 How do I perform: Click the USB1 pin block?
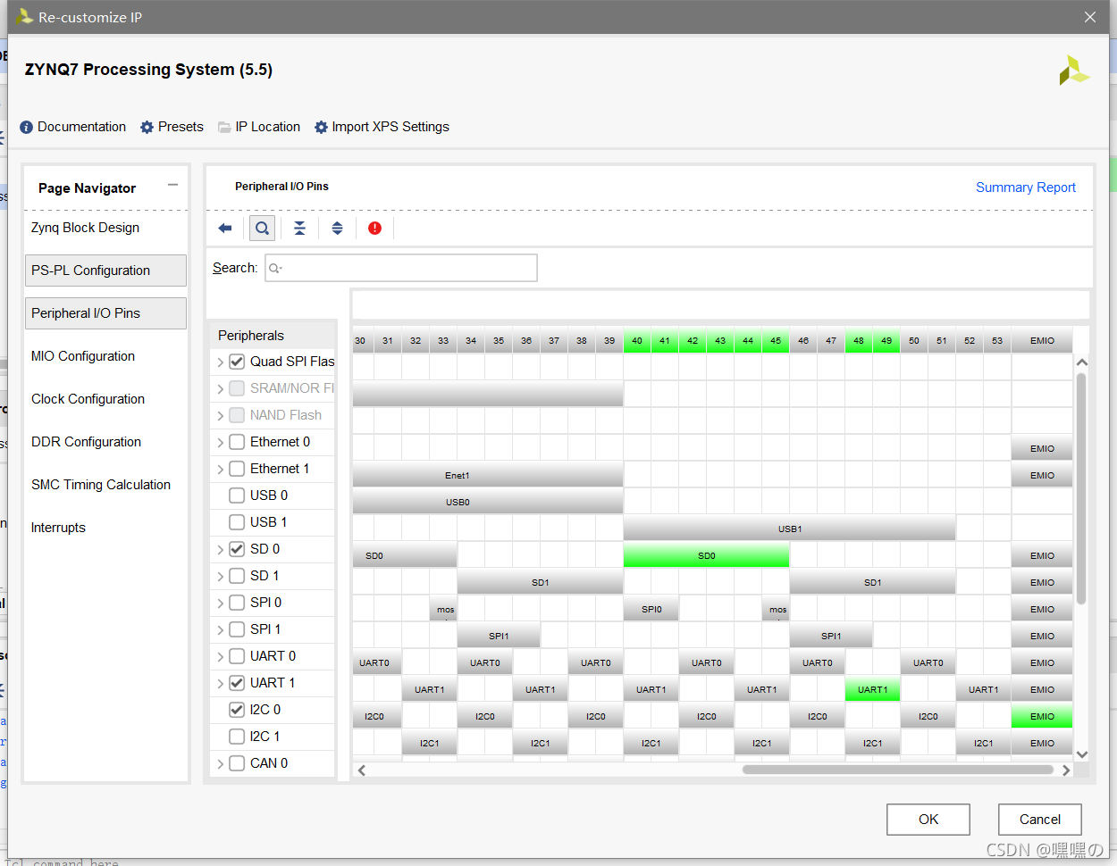pyautogui.click(x=789, y=529)
